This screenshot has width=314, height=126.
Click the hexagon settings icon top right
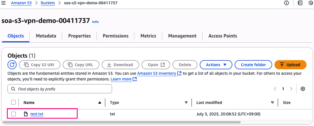[x=311, y=3]
